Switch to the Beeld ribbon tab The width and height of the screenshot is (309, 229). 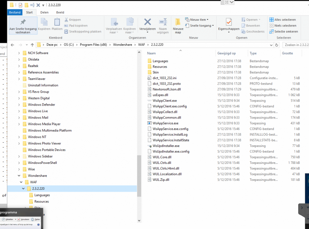coord(60,12)
